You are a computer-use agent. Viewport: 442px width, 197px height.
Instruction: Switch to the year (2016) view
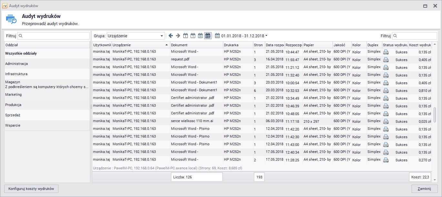[208, 36]
